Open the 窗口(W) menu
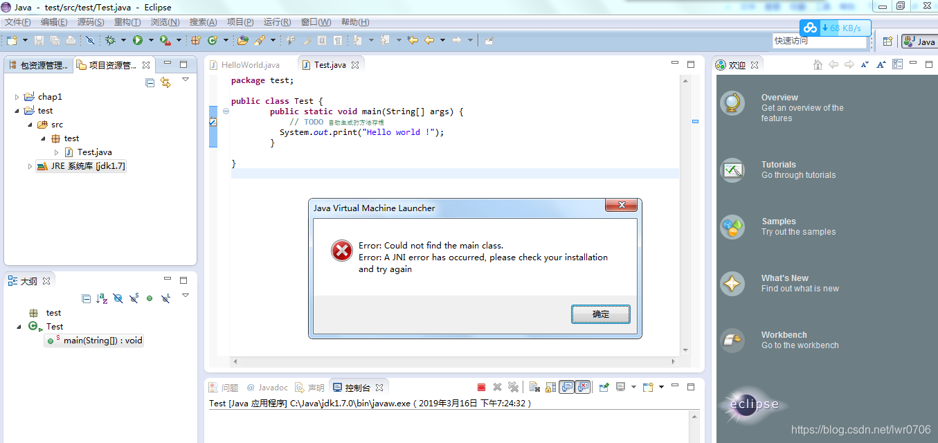 316,22
